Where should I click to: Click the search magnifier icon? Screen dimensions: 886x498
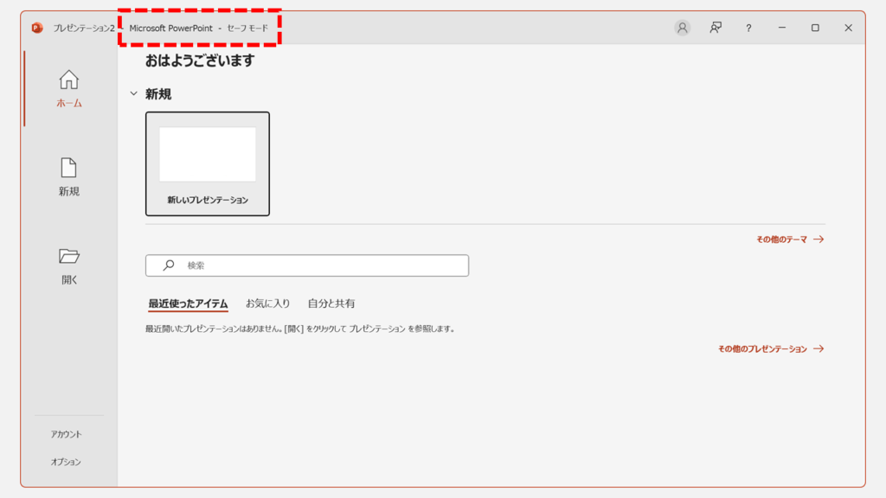[169, 265]
